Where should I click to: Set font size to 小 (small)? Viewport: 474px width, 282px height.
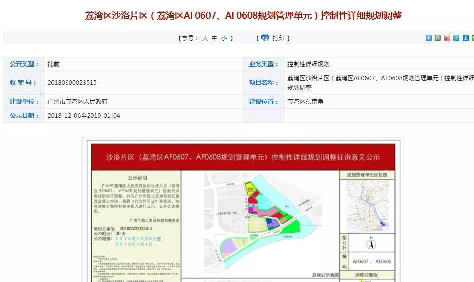pyautogui.click(x=224, y=38)
